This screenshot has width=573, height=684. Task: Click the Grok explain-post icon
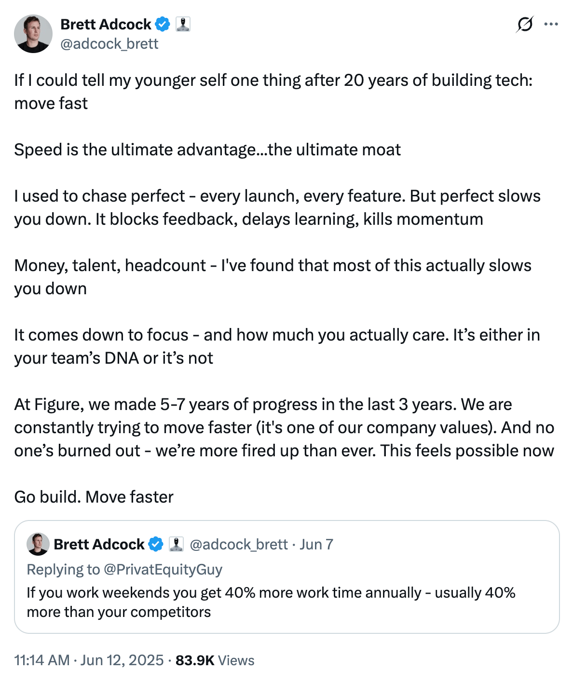pyautogui.click(x=525, y=24)
